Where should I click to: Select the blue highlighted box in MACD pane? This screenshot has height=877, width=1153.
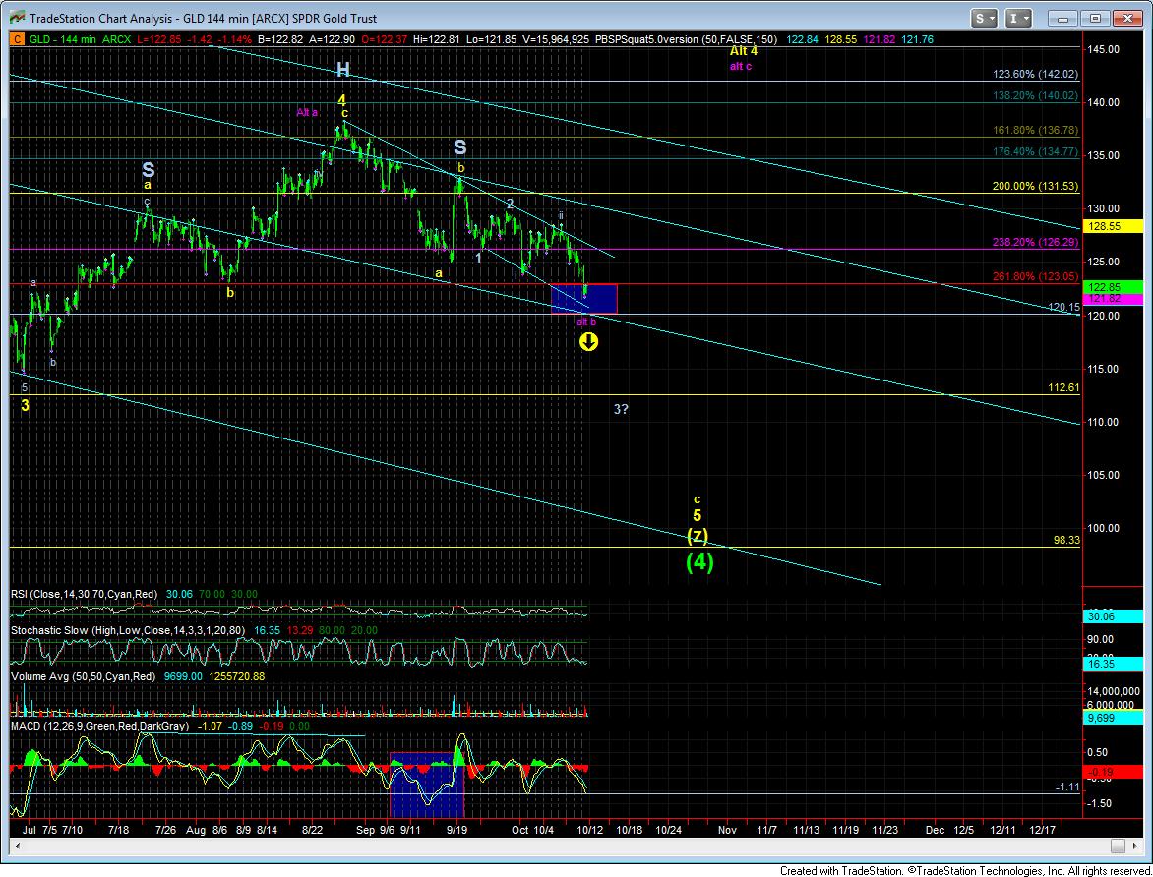point(427,785)
